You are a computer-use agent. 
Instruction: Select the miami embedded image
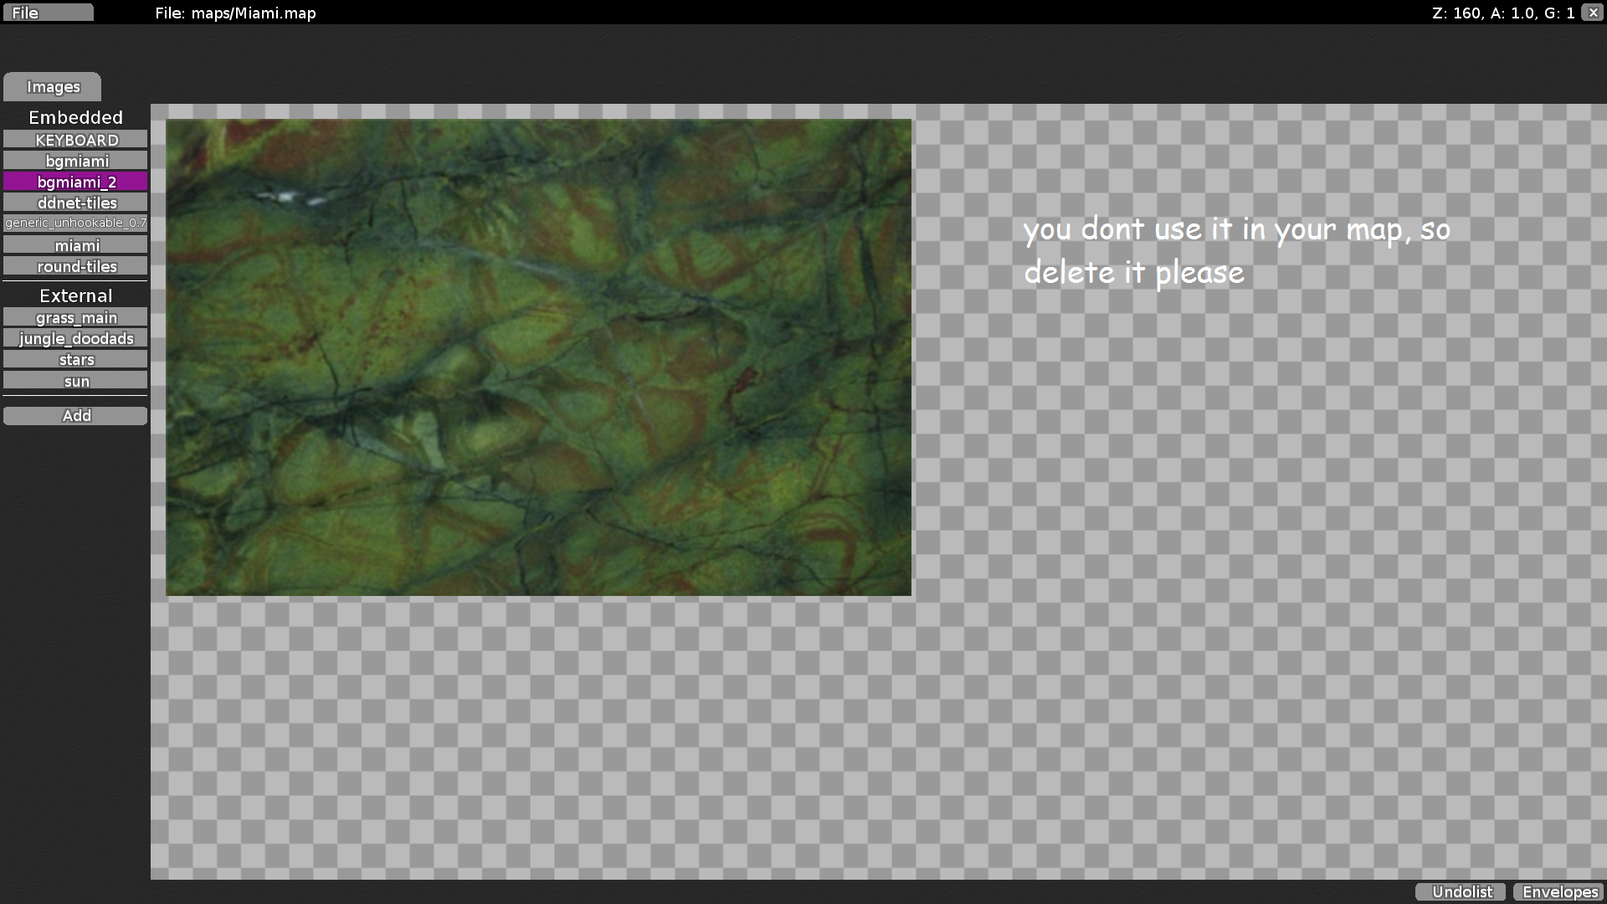coord(75,245)
